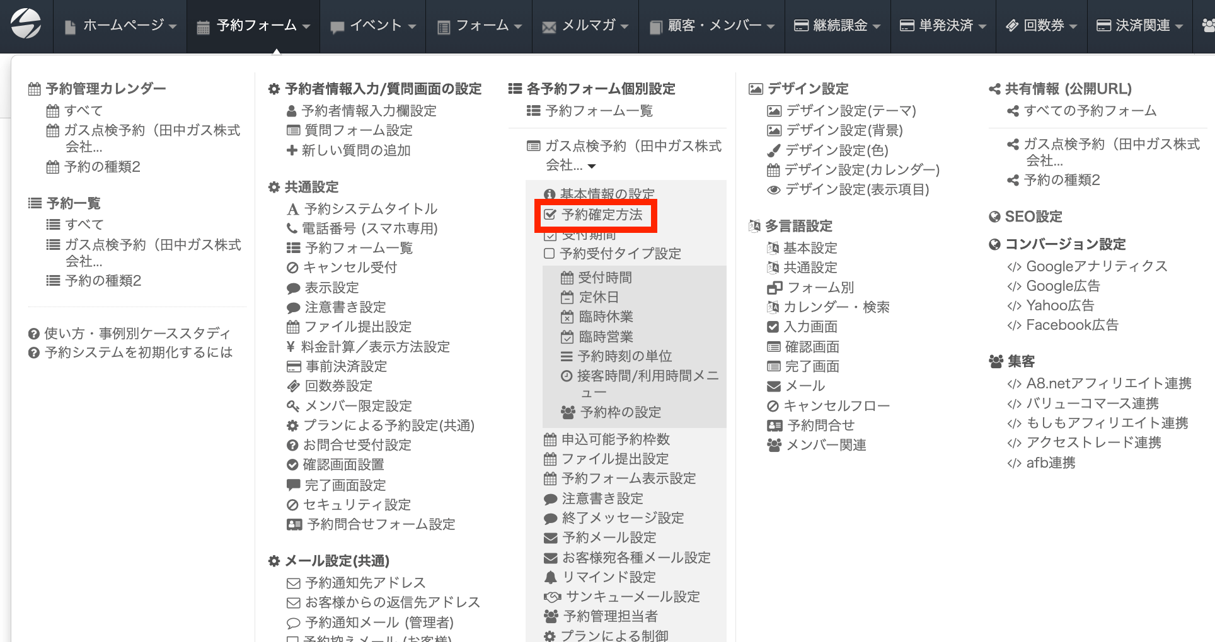Click the checkbox icon beside 予約確定方法

(x=550, y=215)
